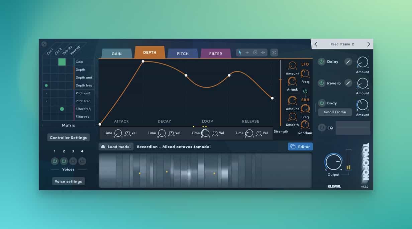Click the EQ curve display
The image size is (412, 229).
(353, 128)
